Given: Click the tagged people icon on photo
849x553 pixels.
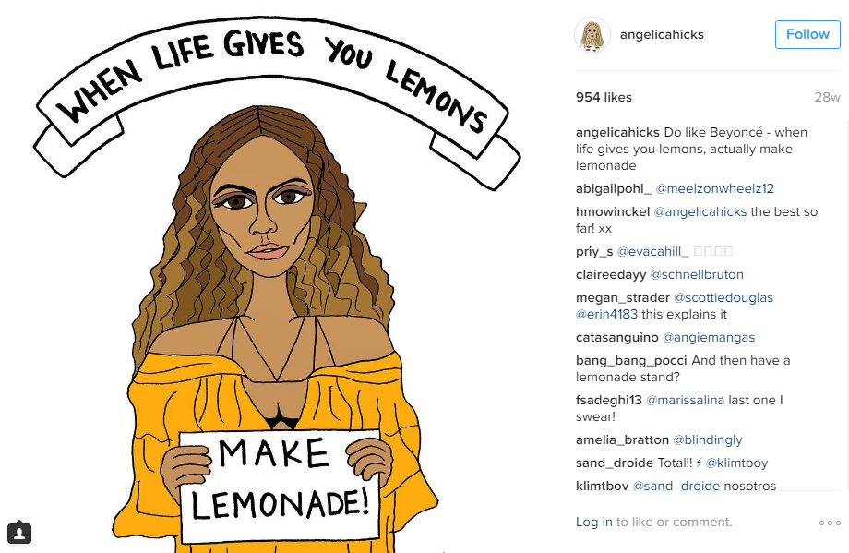Looking at the screenshot, I should pyautogui.click(x=19, y=533).
